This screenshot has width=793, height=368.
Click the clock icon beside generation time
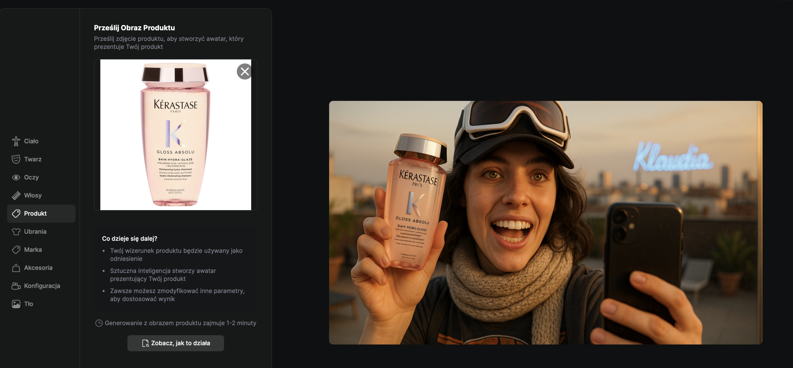coord(99,323)
